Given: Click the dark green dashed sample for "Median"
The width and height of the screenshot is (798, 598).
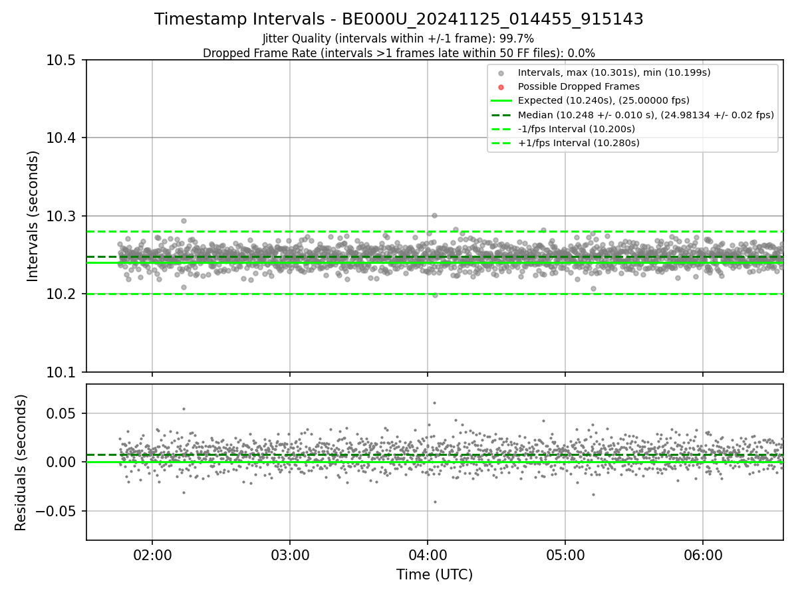Looking at the screenshot, I should click(501, 115).
